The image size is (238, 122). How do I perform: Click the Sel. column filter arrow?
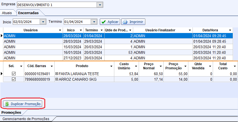[x=21, y=66]
